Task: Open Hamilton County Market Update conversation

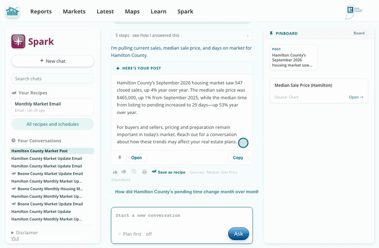Action: [41, 212]
